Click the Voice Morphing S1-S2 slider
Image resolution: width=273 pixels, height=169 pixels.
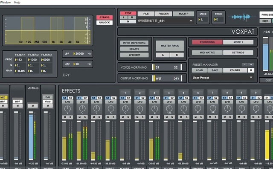(x=167, y=67)
